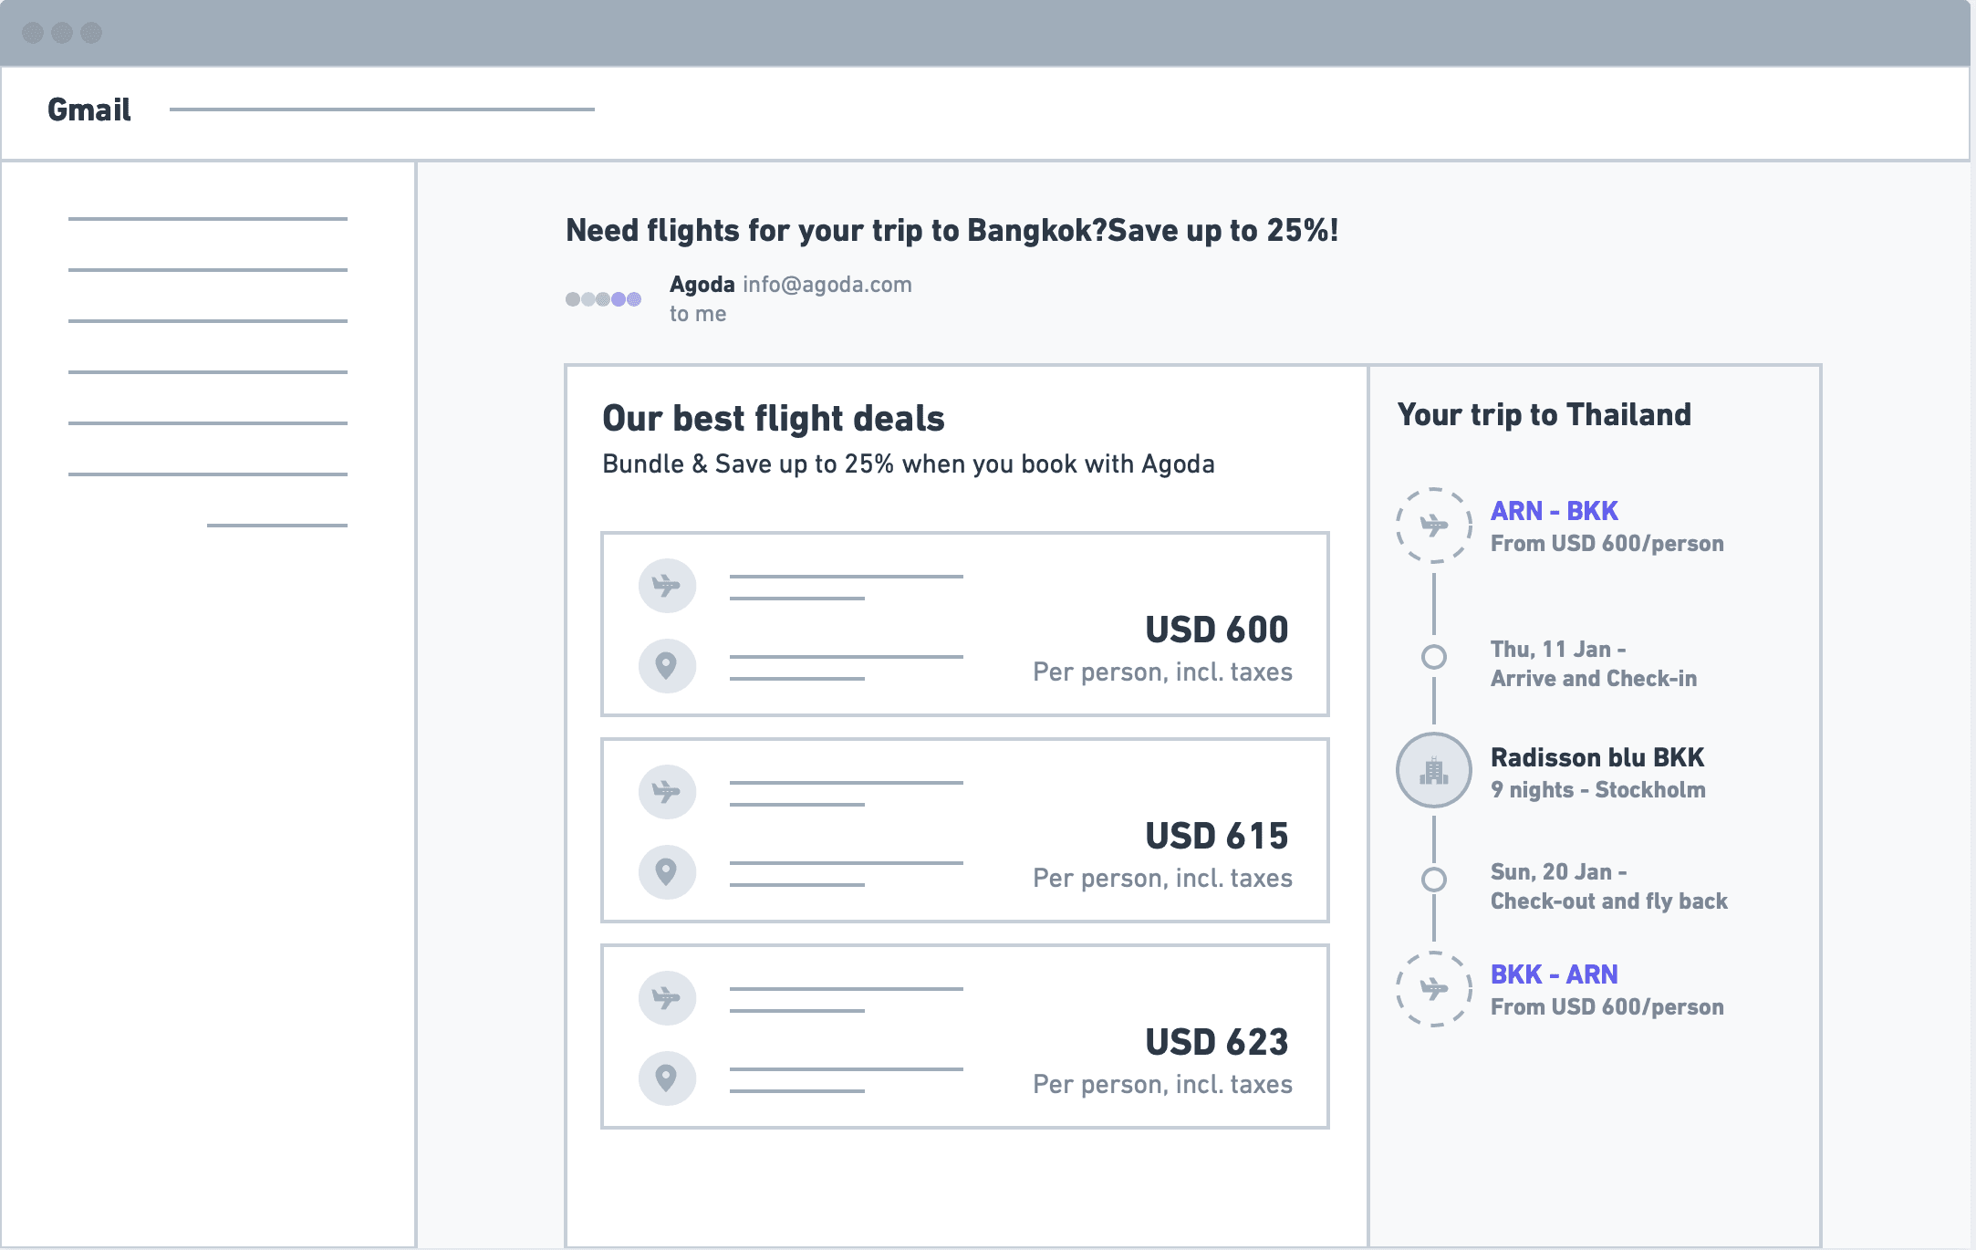Click the airplane icon in the USD 623 deal
This screenshot has width=1976, height=1250.
click(667, 998)
